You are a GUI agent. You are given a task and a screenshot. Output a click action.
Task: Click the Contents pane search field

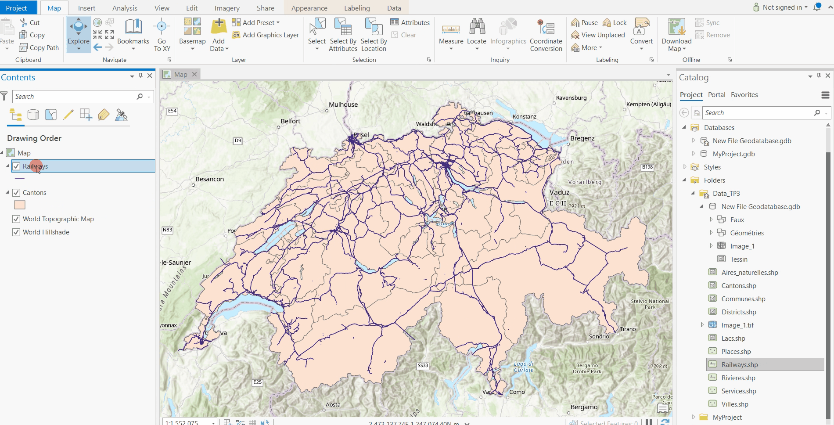click(75, 97)
